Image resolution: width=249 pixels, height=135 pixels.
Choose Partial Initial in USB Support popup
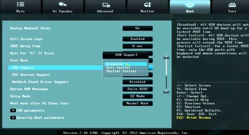tap(121, 71)
